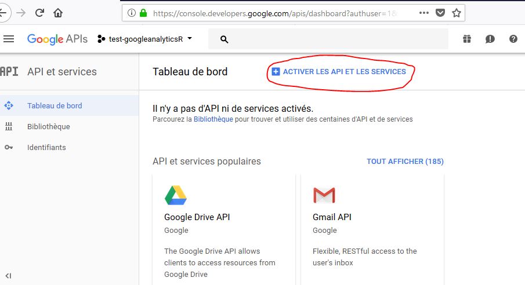Click the Tableau de bord page title
The image size is (525, 285).
tap(190, 72)
